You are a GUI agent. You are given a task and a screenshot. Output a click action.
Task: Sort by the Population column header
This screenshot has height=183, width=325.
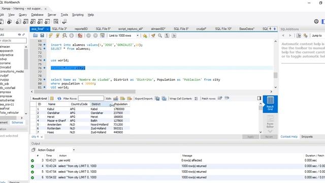pyautogui.click(x=121, y=104)
